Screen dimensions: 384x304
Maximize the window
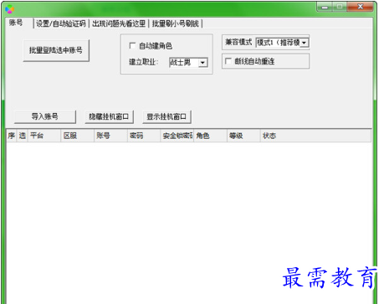(x=340, y=7)
